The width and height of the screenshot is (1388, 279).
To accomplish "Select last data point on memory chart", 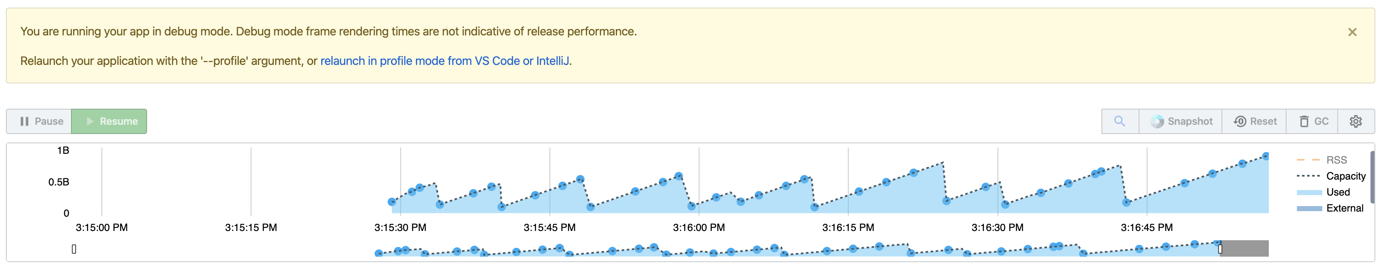I will (x=1266, y=156).
